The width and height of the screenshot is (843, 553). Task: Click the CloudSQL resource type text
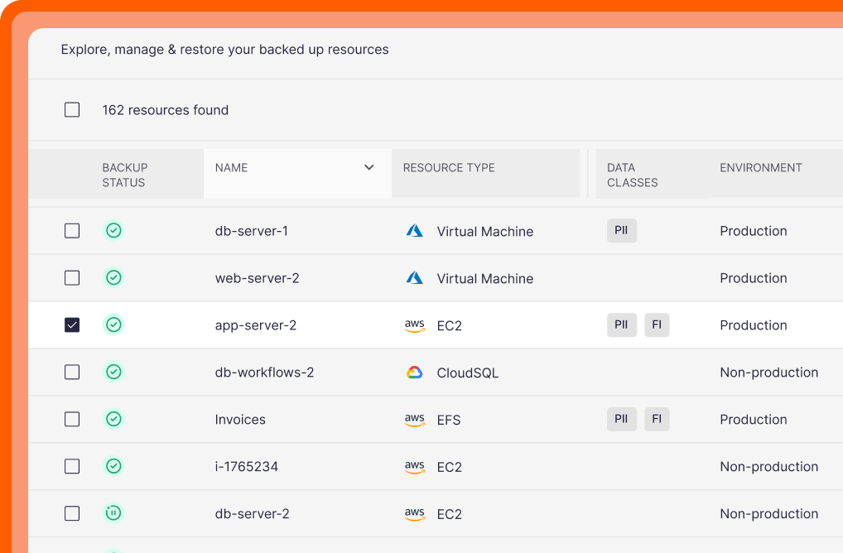pyautogui.click(x=468, y=373)
